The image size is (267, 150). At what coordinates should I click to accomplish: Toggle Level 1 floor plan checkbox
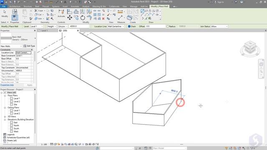11,98
